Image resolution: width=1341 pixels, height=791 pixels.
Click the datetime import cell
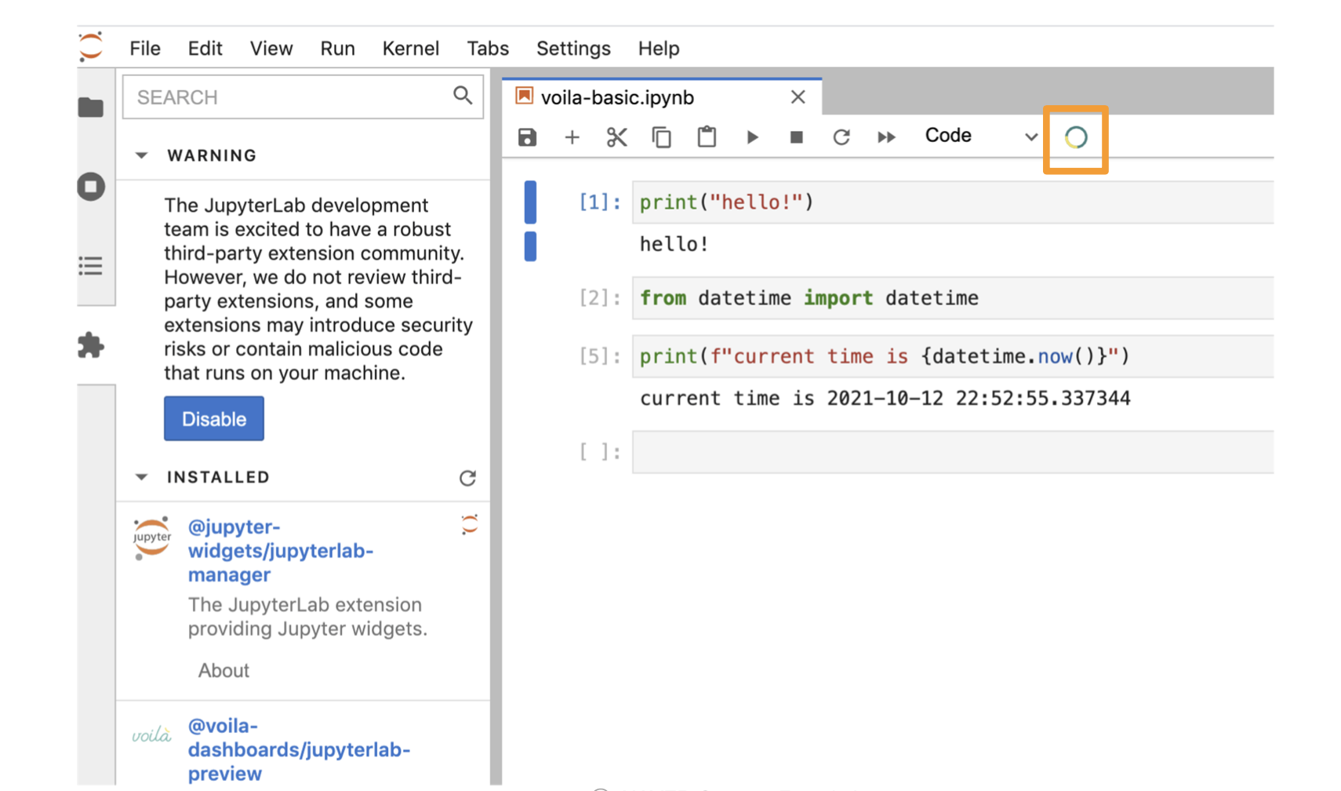click(x=953, y=298)
